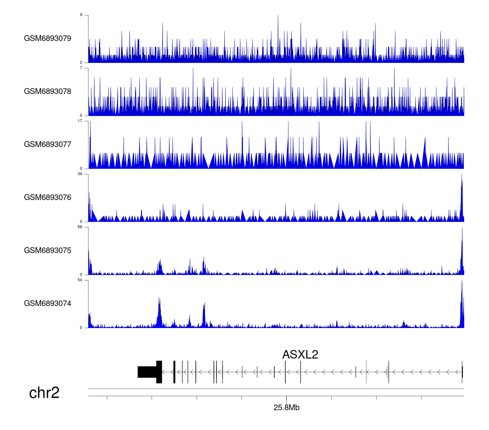This screenshot has width=489, height=430.
Task: Select the GSM6893078 track name
Action: [48, 92]
